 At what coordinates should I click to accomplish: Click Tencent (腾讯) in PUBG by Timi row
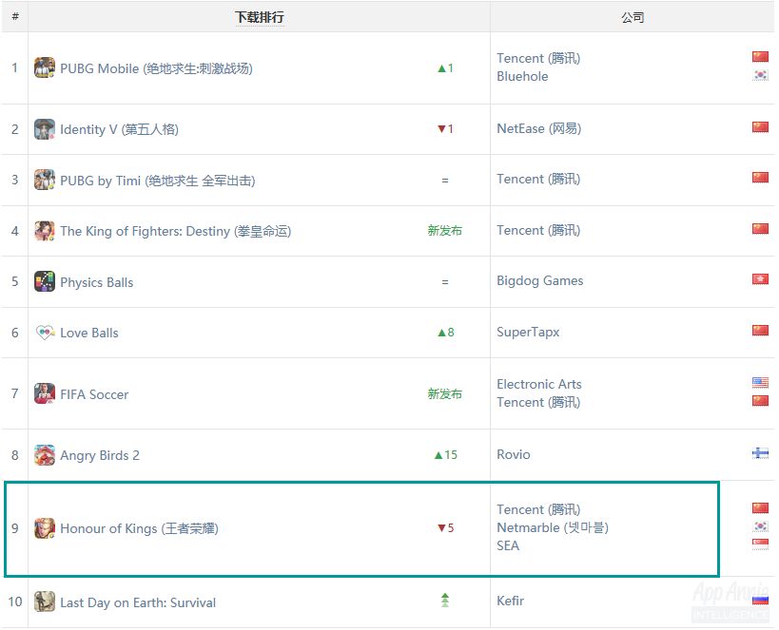[538, 180]
